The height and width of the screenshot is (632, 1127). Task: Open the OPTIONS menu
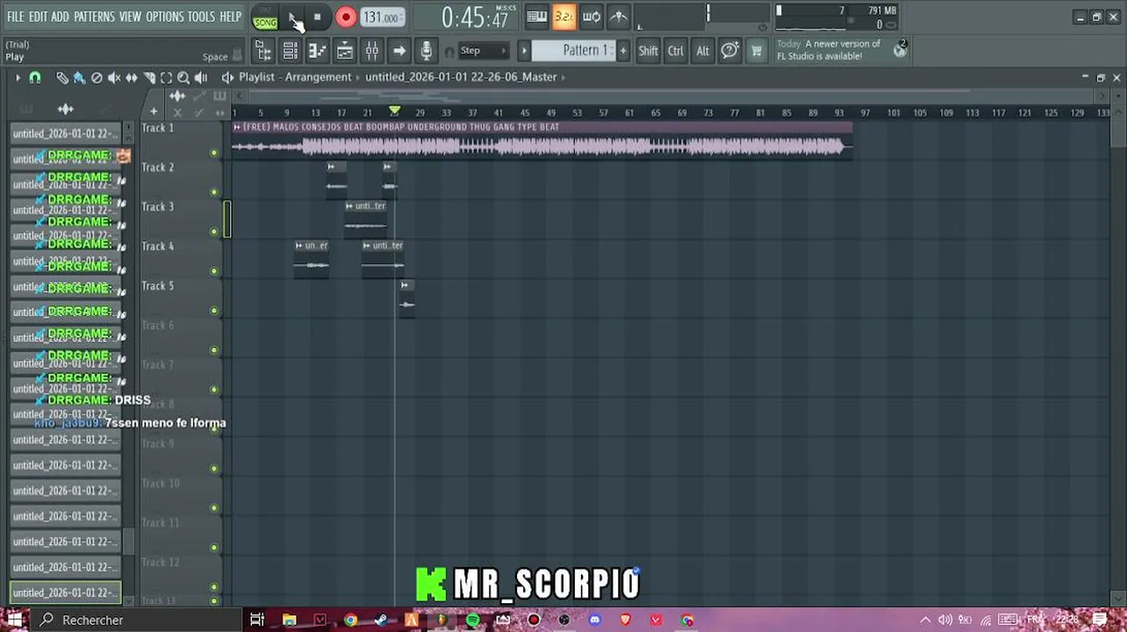click(x=165, y=17)
